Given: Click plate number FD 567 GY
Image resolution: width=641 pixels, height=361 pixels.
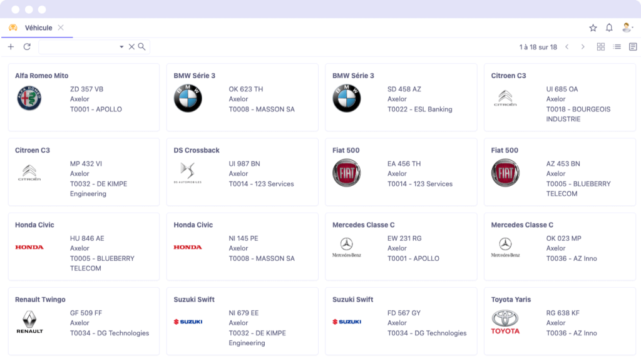Looking at the screenshot, I should coord(404,313).
